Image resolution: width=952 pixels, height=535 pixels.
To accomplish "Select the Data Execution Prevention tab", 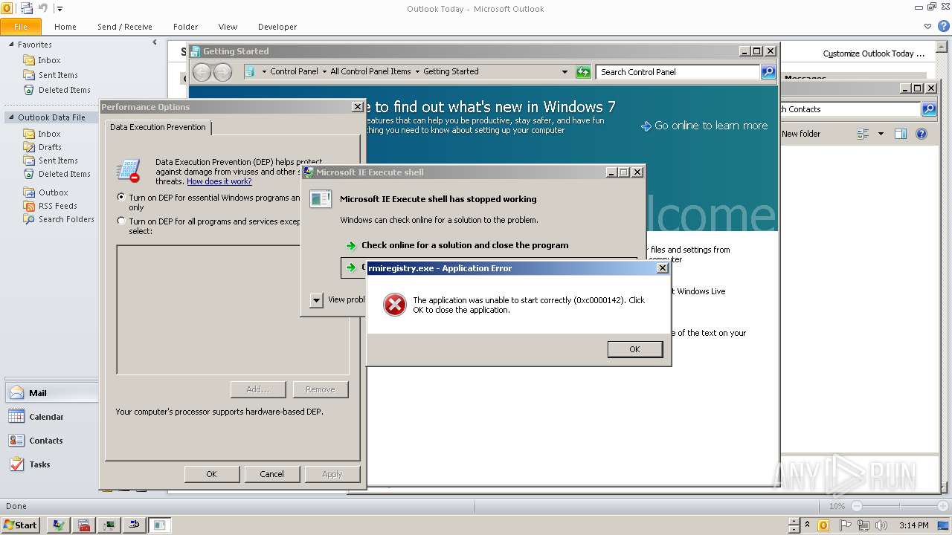I will [x=158, y=127].
